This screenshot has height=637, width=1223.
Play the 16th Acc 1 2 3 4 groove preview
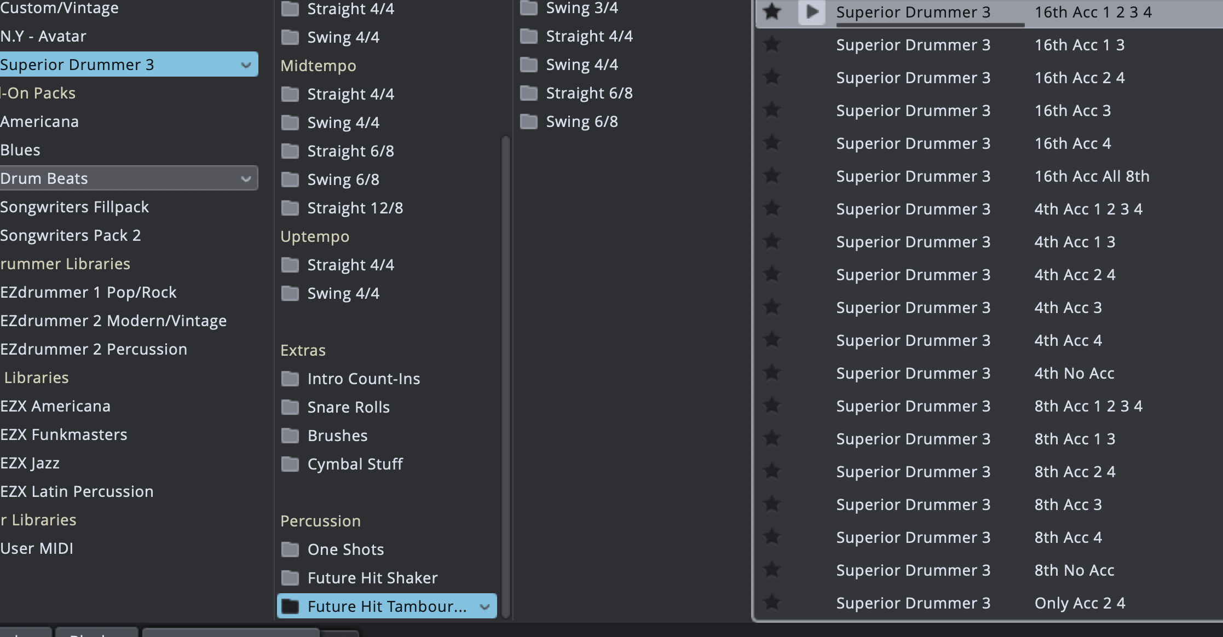tap(811, 11)
